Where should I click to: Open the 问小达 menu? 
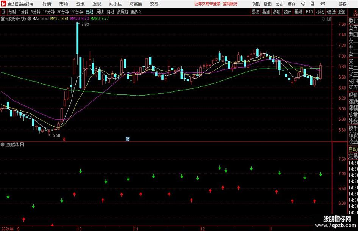pos(115,4)
